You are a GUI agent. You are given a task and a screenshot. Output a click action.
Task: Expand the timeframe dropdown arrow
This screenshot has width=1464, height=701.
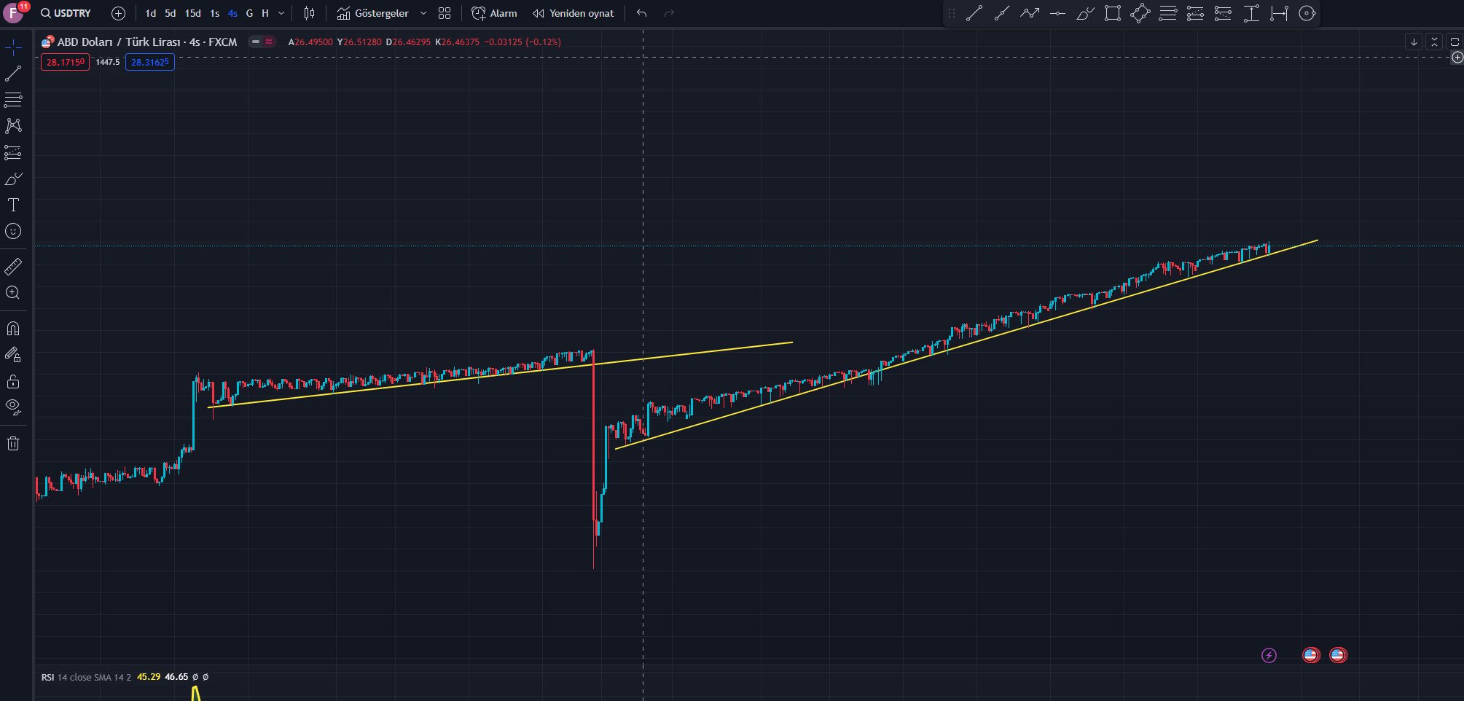(281, 13)
